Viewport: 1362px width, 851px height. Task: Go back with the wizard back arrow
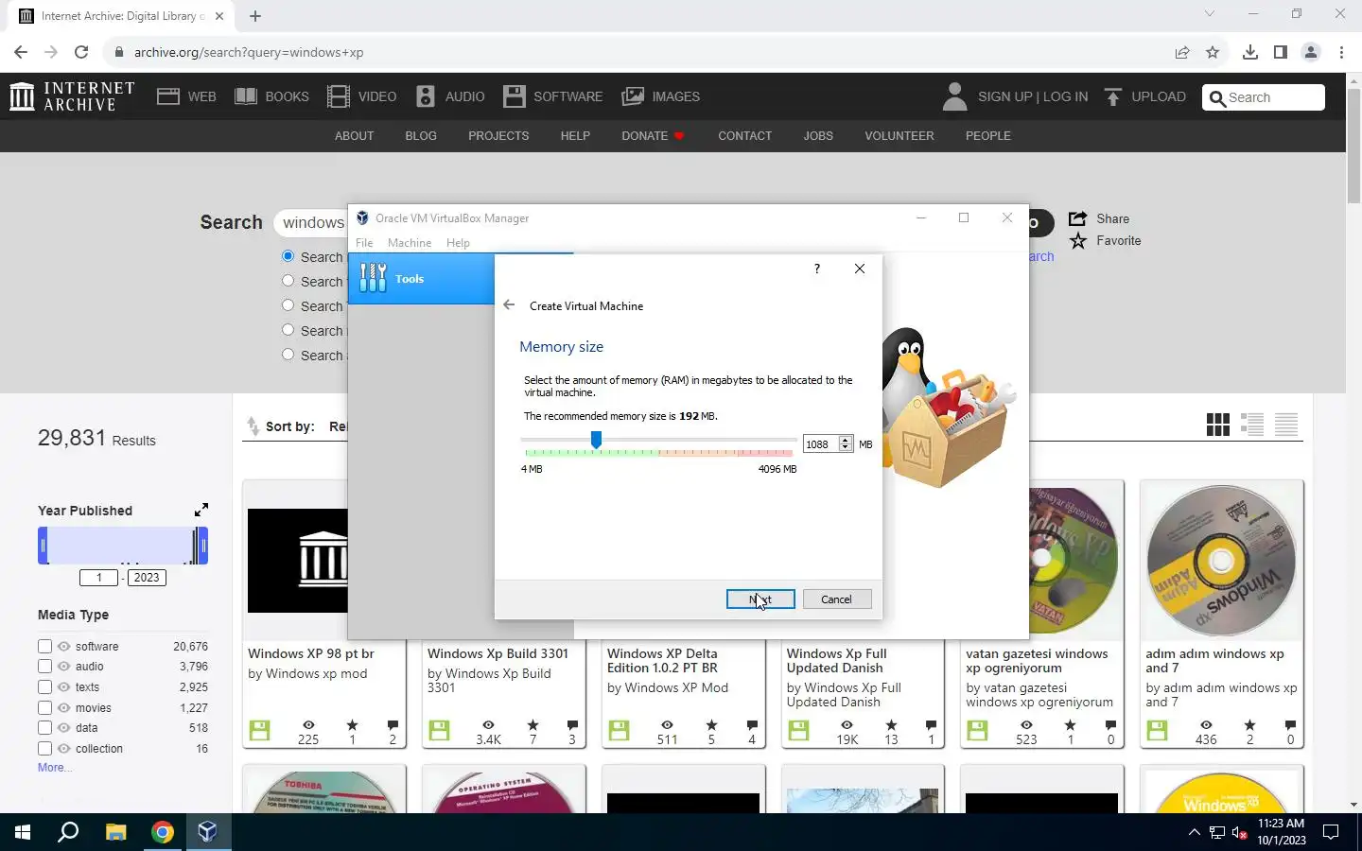[509, 304]
